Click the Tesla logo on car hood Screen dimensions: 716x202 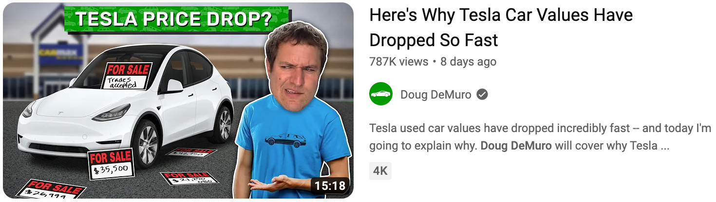[61, 113]
